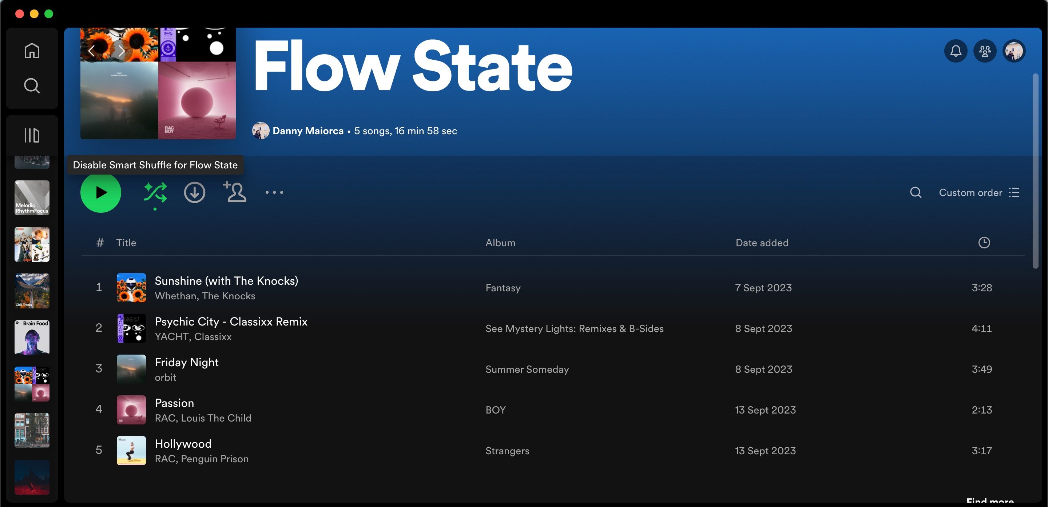Navigate back with the left arrow
Viewport: 1048px width, 507px height.
point(92,51)
